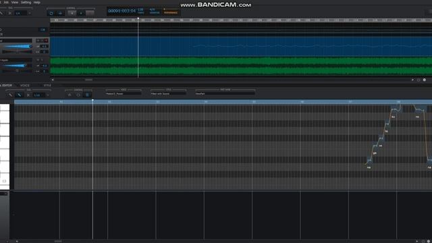Screen dimensions: 432x243
Task: Adjust the first track pan slider
Action: [x=18, y=52]
